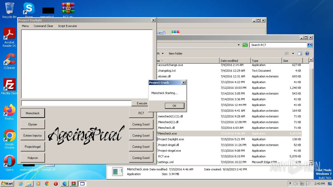Open Script Executer menu

(x=67, y=26)
